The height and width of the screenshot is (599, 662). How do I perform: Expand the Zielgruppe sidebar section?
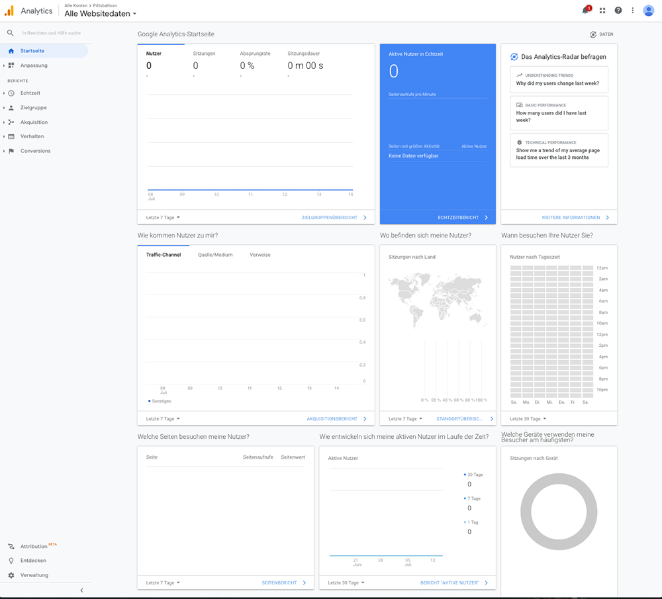33,108
